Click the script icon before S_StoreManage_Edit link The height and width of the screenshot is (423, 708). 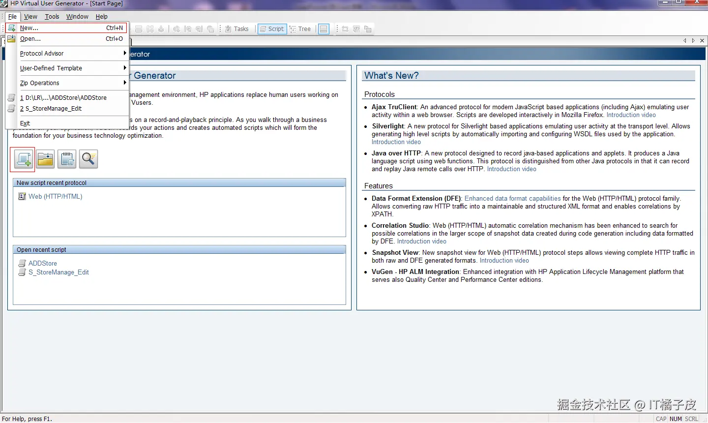click(x=22, y=272)
